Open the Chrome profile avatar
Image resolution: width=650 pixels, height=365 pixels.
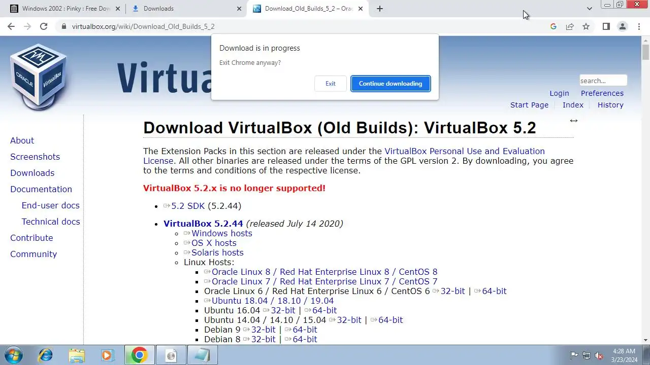pyautogui.click(x=622, y=26)
